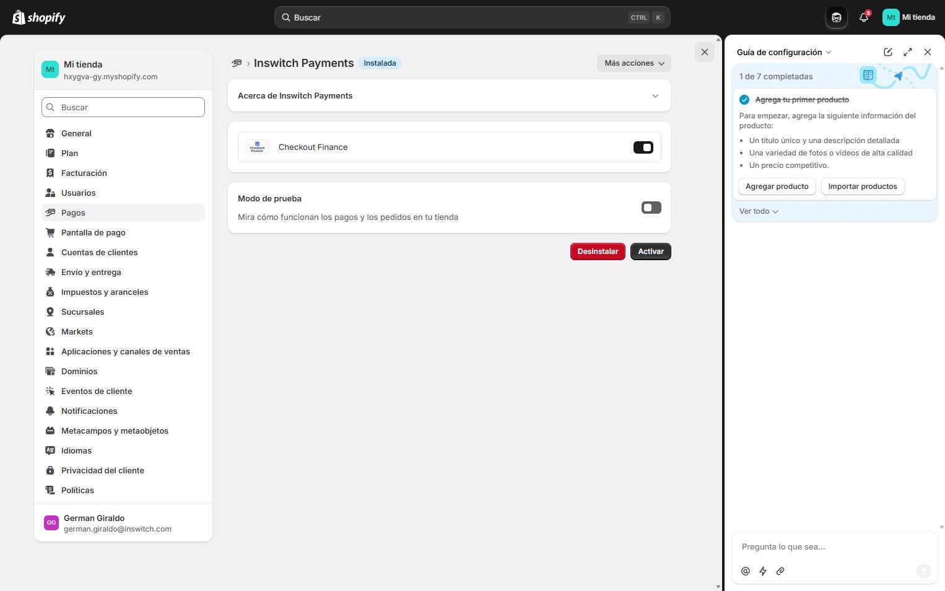
Task: Click the Eventos de cliente icon
Action: 50,391
